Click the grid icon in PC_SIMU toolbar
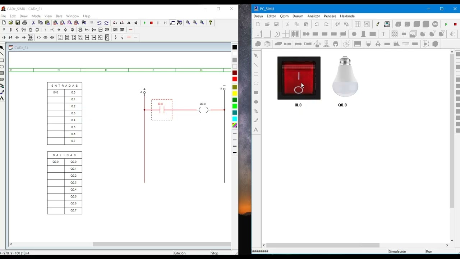This screenshot has width=460, height=259. tap(358, 24)
